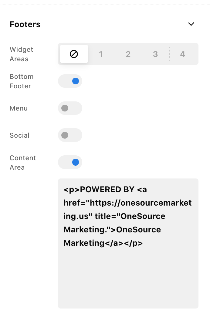The image size is (210, 321).
Task: Turn on the Social toggle
Action: point(70,135)
